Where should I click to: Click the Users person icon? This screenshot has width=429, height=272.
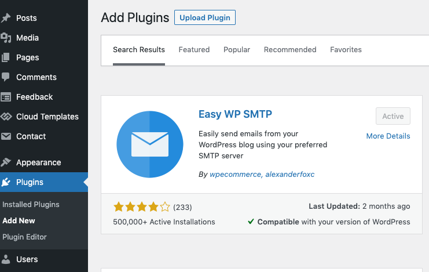pos(5,259)
